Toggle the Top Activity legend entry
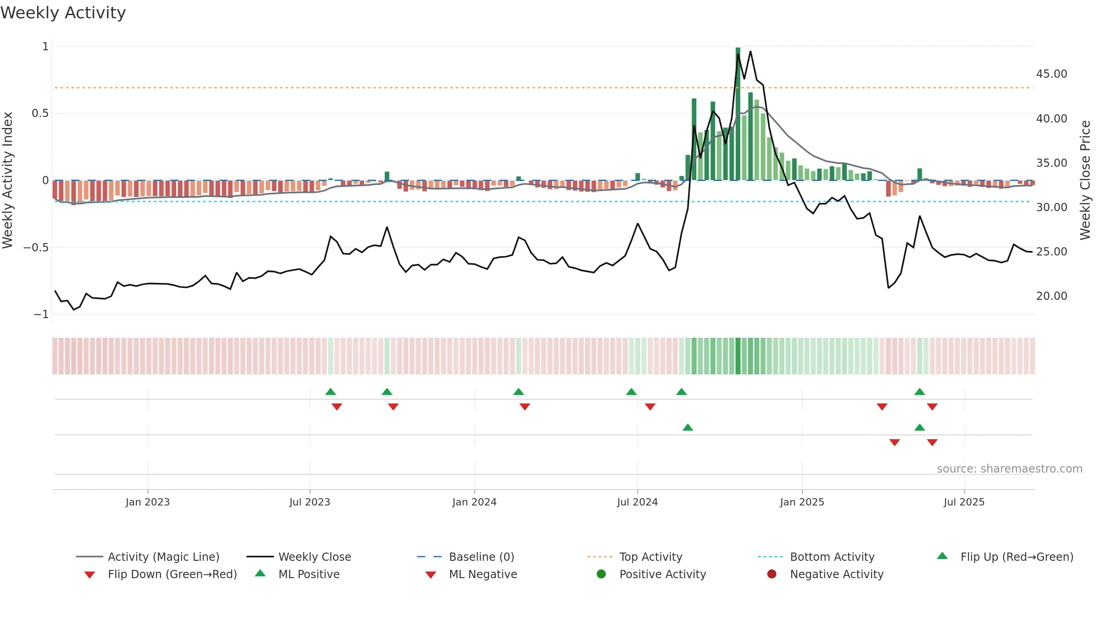1098x617 pixels. point(635,557)
